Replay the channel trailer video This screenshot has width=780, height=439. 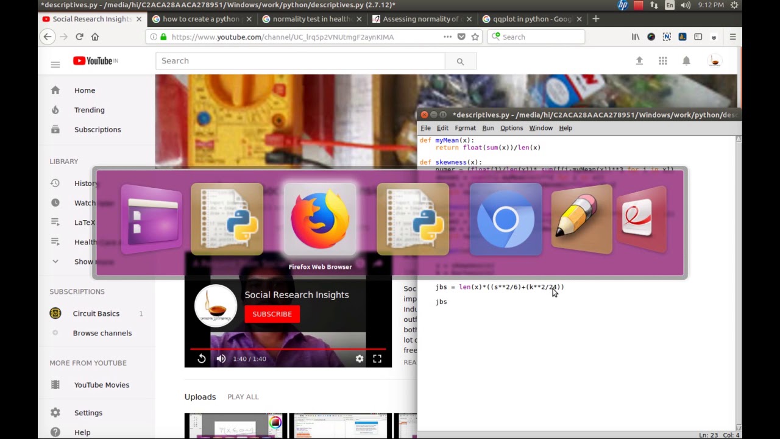click(202, 359)
